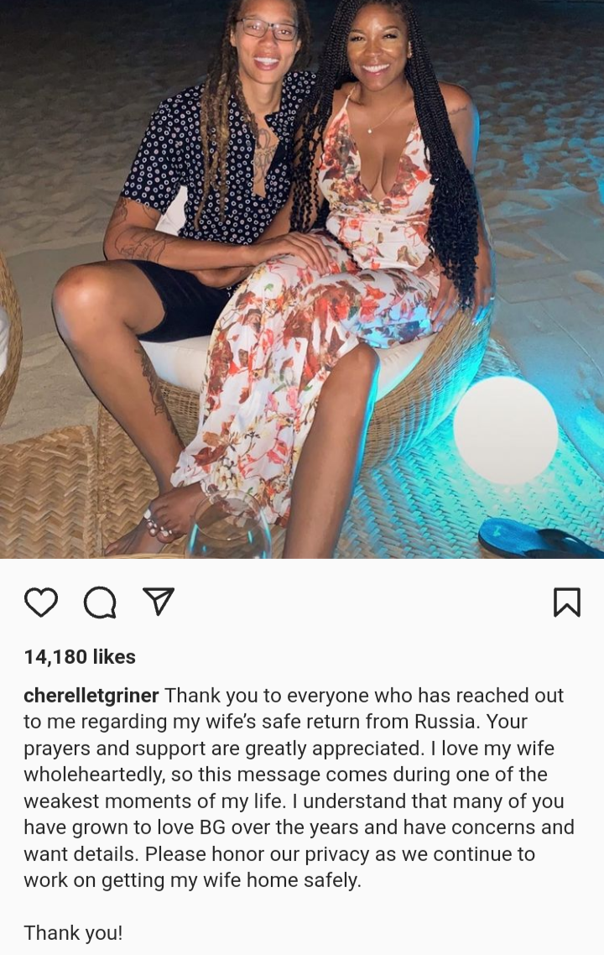Tap the post photo of the couple
Viewport: 604px width, 955px height.
302,279
